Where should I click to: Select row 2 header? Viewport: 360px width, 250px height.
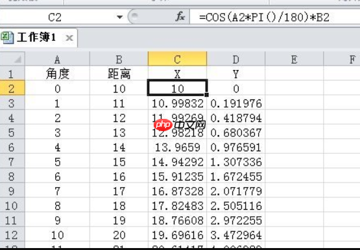[x=12, y=88]
